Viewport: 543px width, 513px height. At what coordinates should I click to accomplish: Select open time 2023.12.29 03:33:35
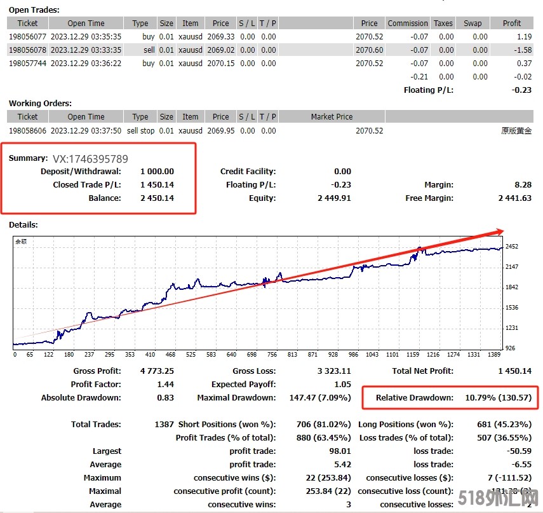click(x=86, y=50)
